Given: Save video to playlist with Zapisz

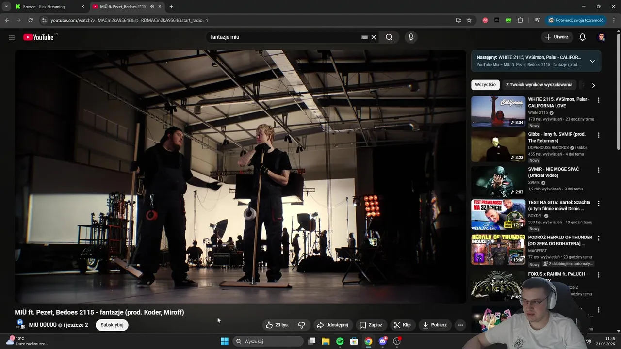Looking at the screenshot, I should [371, 325].
